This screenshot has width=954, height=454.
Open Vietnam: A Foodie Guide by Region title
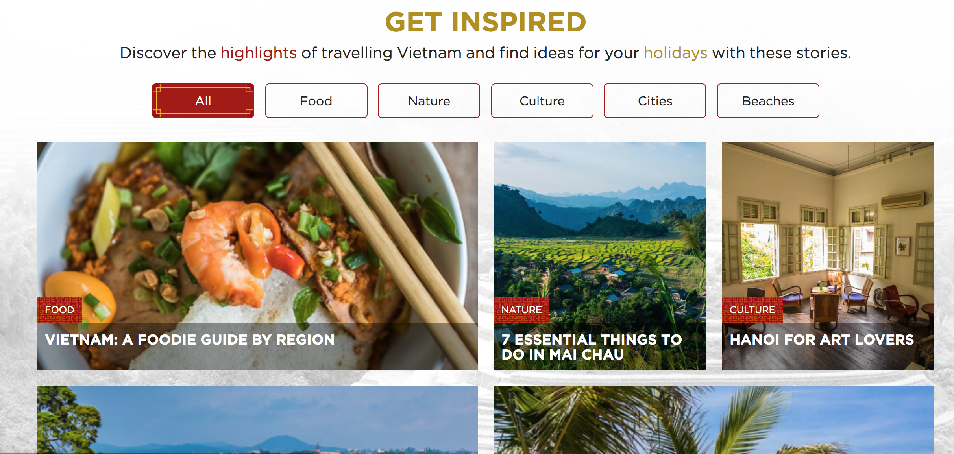tap(190, 340)
